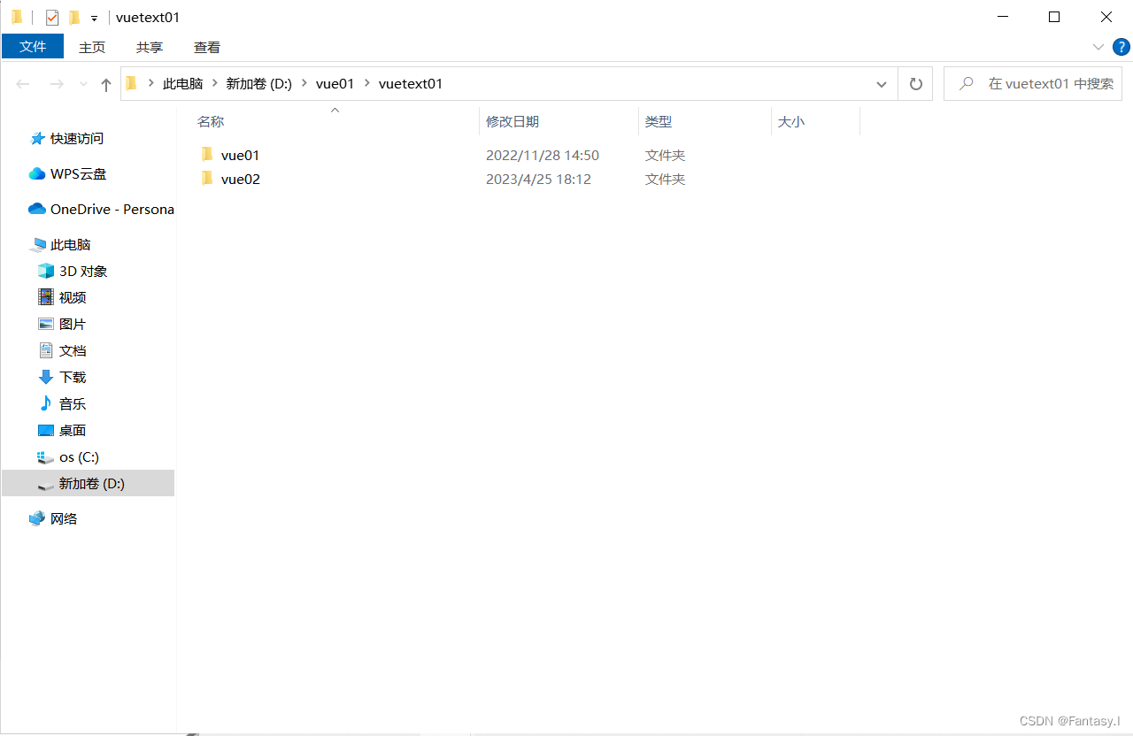Click the 视频 film icon
The width and height of the screenshot is (1133, 736).
(x=46, y=297)
